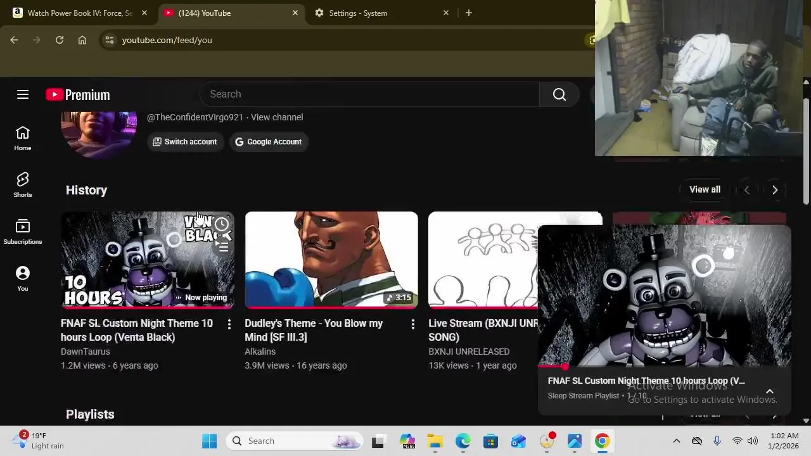811x456 pixels.
Task: Click the magnifier search button
Action: [559, 94]
